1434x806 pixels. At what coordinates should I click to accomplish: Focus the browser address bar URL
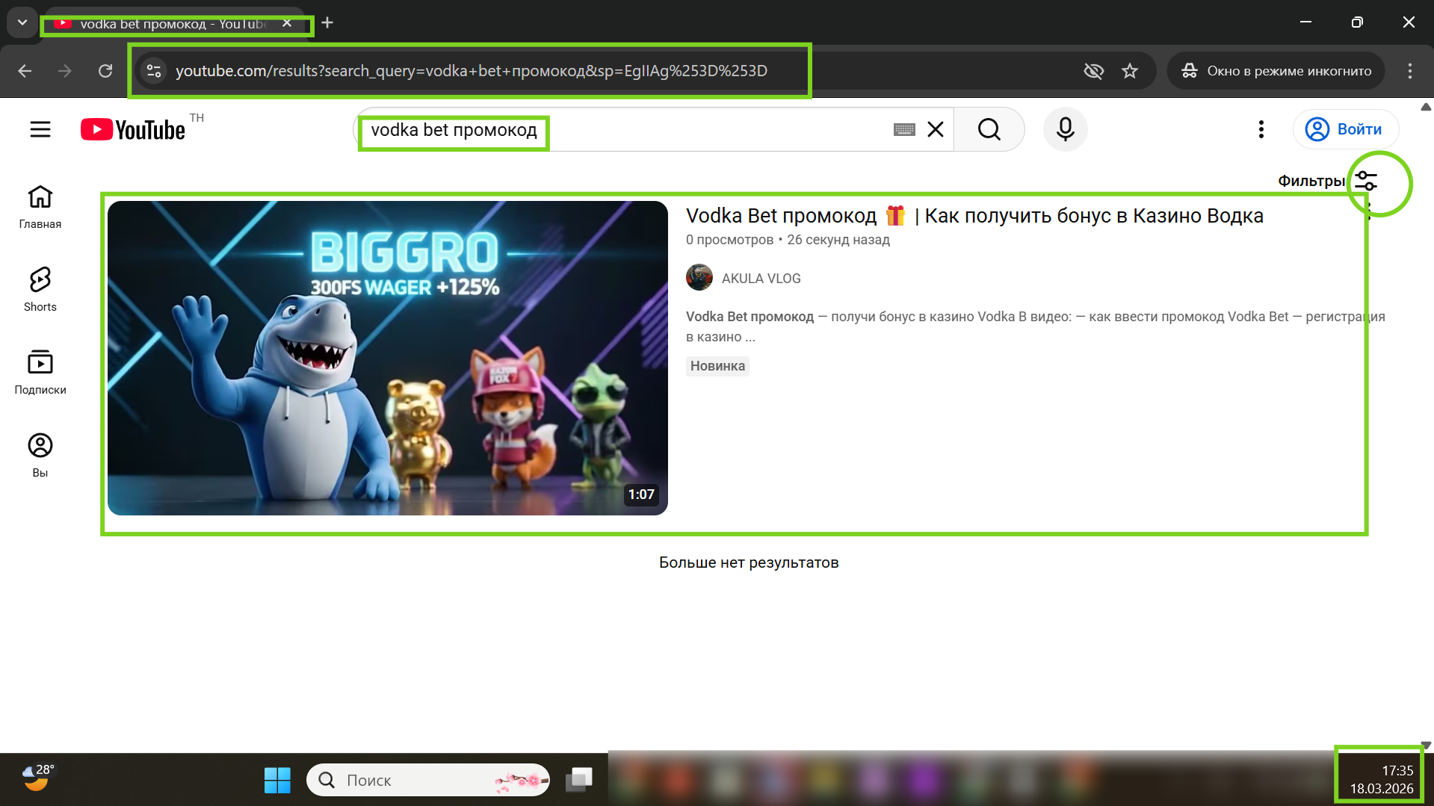472,71
